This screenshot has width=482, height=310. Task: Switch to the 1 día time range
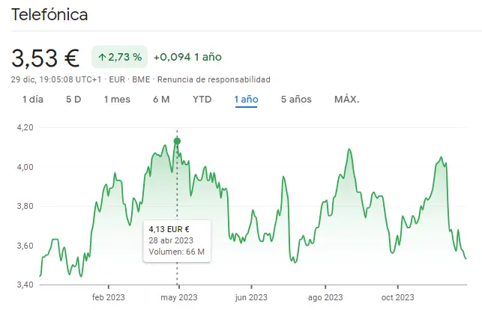click(34, 100)
